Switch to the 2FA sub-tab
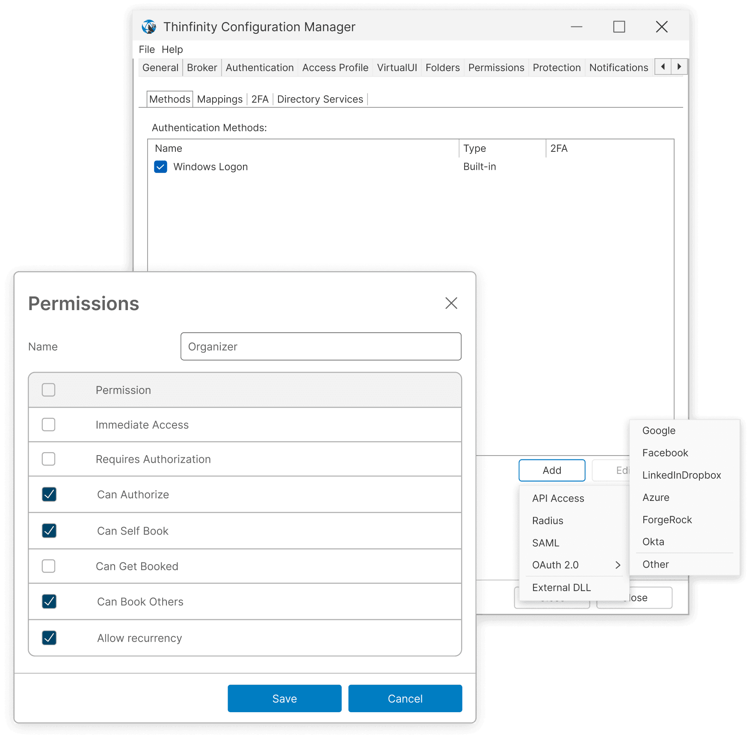The height and width of the screenshot is (740, 749). click(x=260, y=99)
